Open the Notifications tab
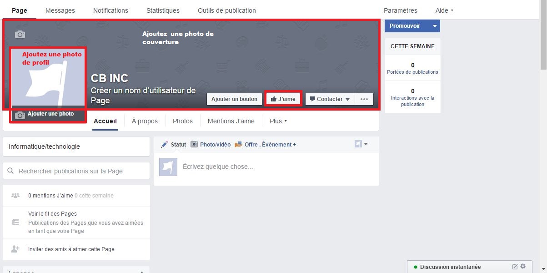Screen dimensions: 547x273 [110, 10]
